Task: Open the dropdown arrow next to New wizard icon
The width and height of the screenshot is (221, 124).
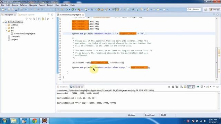Action: 6,9
